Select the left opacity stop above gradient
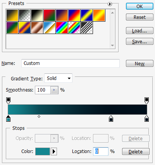 point(8,100)
